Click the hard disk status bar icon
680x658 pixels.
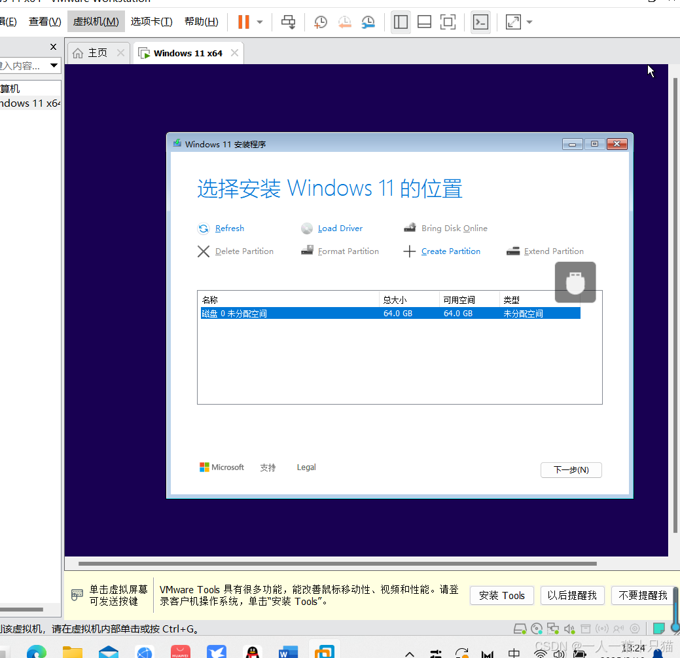pos(520,629)
